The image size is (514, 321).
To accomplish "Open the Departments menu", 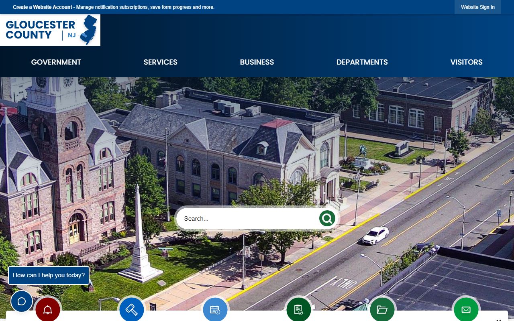I will (x=362, y=62).
